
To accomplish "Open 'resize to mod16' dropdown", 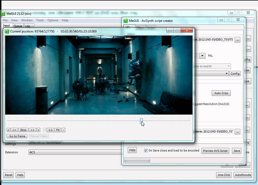I will click(212, 66).
